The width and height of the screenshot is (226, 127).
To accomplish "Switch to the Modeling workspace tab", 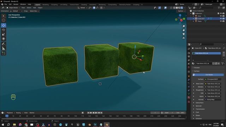I will 46,5.
